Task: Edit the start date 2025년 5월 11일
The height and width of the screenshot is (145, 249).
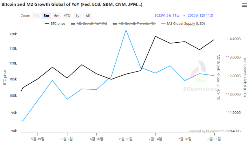Action: [167, 16]
